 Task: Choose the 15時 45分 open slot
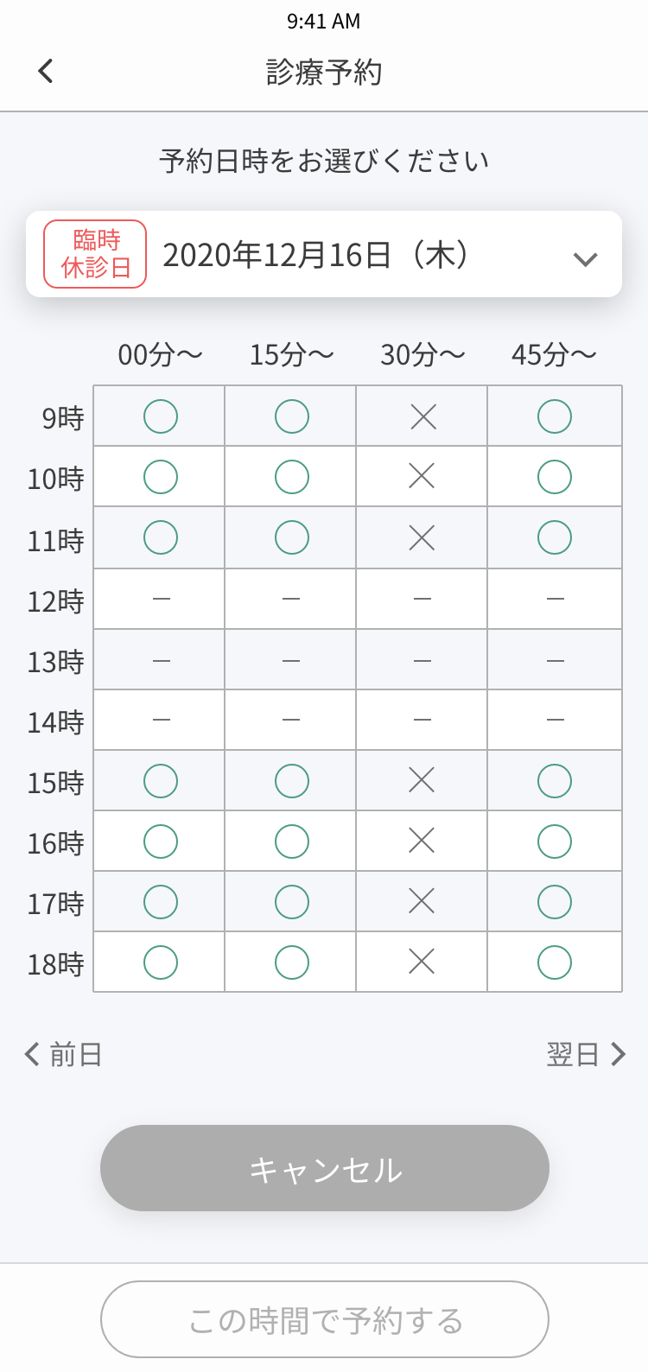tap(555, 781)
